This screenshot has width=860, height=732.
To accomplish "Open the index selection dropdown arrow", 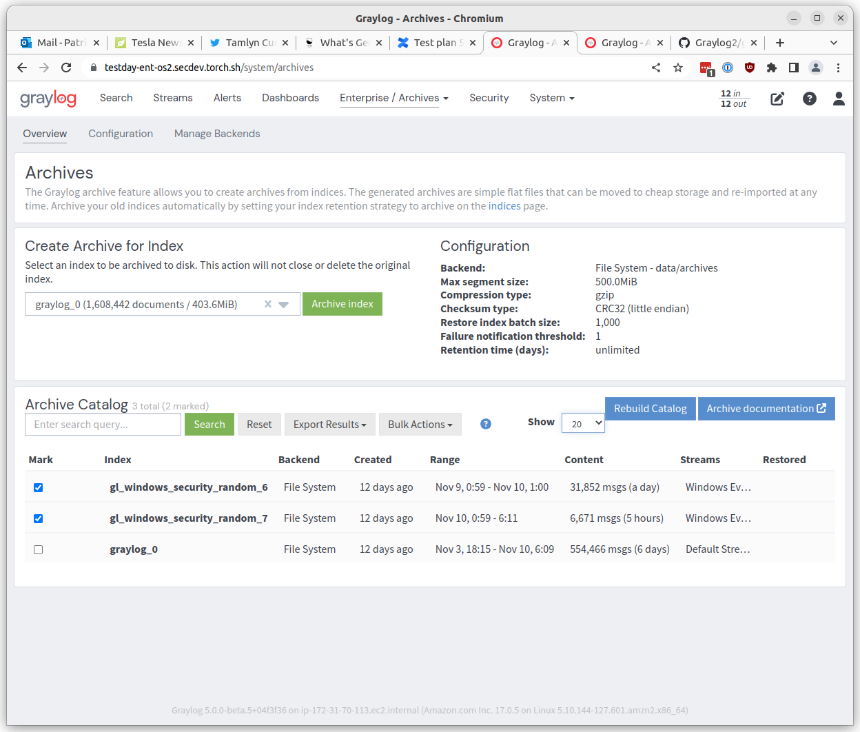I will (x=284, y=305).
